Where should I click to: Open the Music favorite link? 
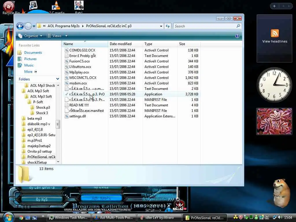(29, 65)
